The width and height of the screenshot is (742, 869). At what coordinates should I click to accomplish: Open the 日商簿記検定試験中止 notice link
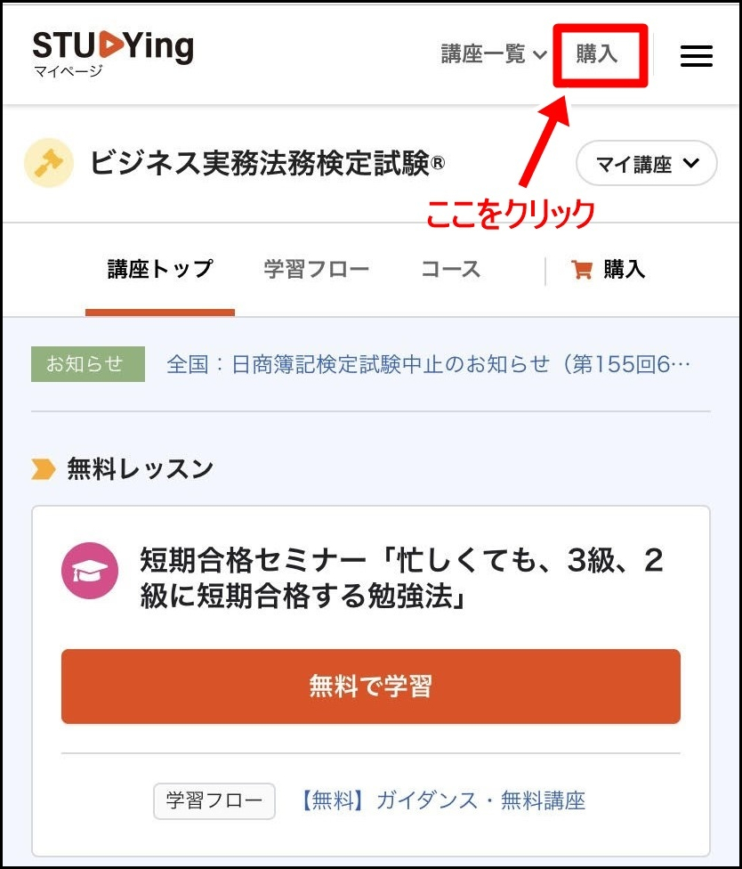428,364
